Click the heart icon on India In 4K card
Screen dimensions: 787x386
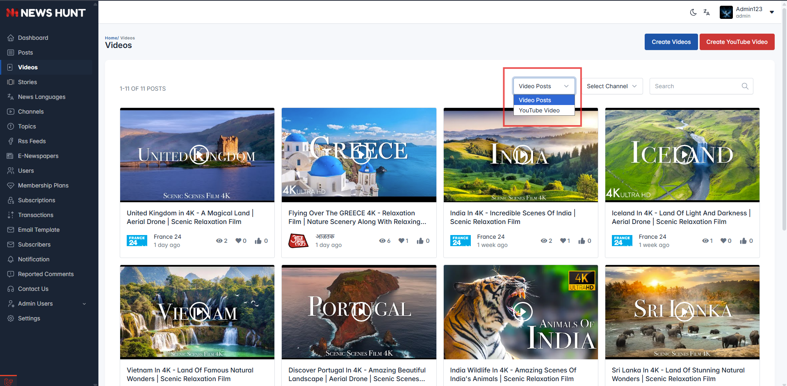[563, 241]
